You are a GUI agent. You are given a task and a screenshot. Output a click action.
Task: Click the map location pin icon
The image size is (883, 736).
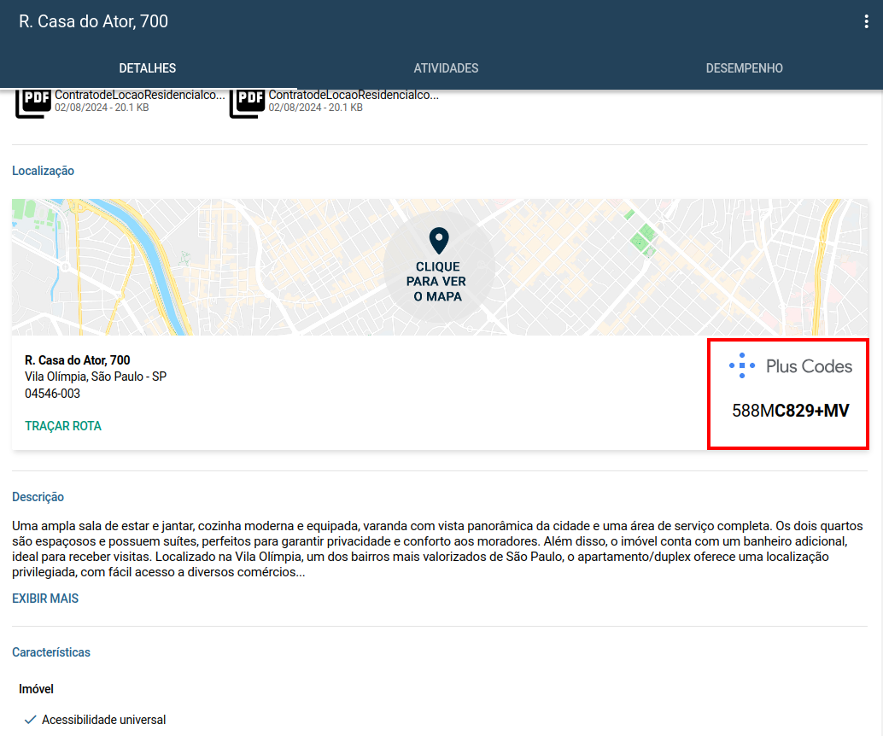(439, 241)
